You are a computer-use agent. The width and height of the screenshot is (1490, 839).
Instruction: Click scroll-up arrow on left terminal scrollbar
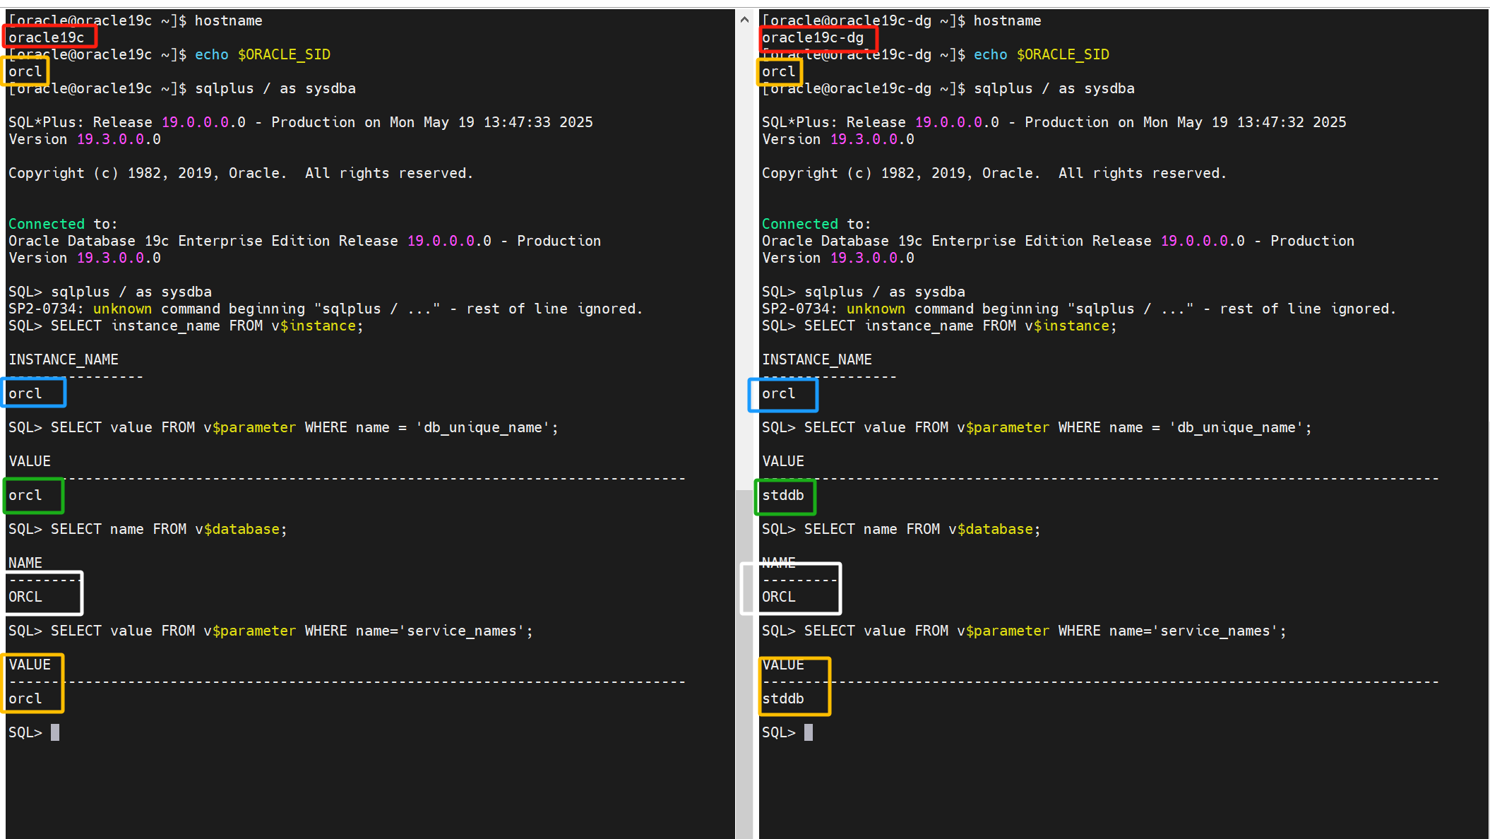pyautogui.click(x=744, y=20)
